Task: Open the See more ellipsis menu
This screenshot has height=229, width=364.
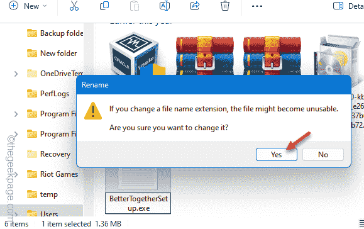Action: pos(257,6)
